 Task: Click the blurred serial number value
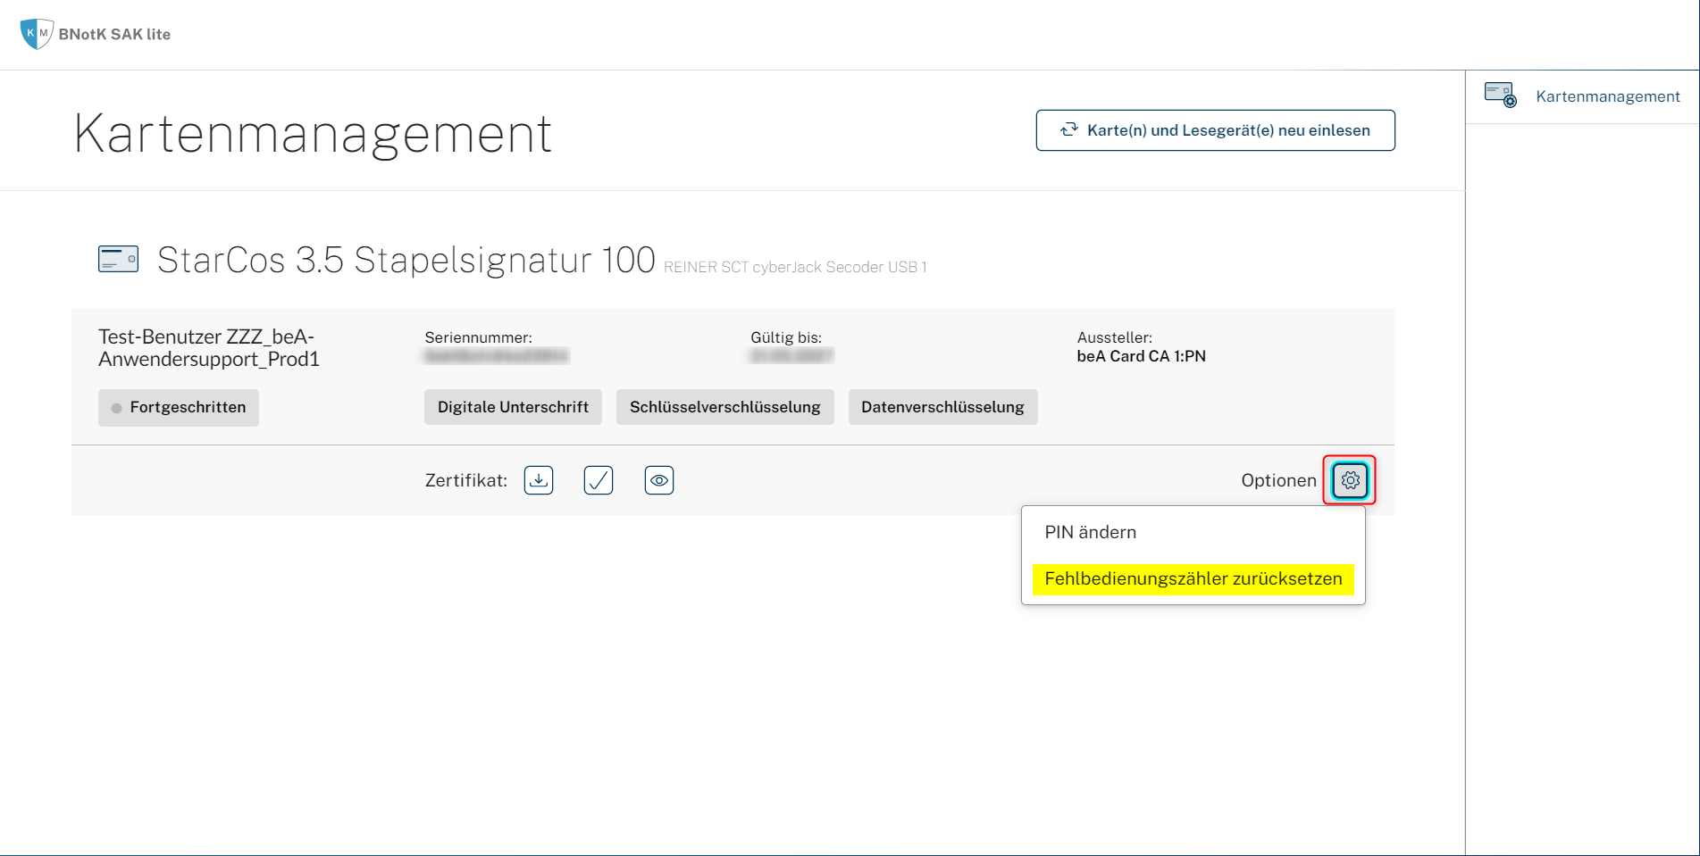tap(497, 356)
